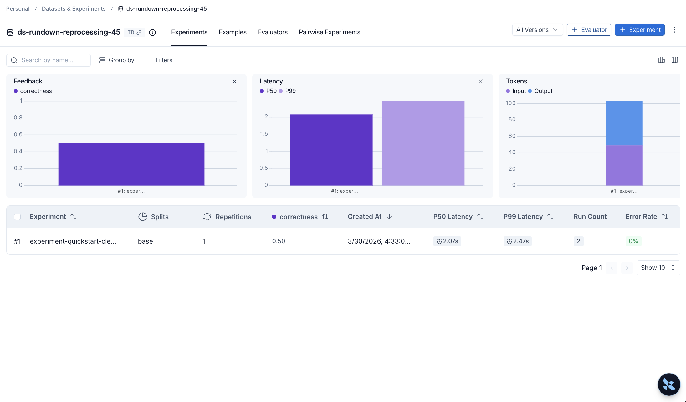Switch to the Examples tab
This screenshot has height=402, width=686.
coord(233,32)
